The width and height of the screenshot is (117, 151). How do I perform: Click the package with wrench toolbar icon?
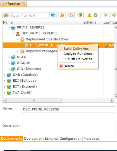point(62,15)
